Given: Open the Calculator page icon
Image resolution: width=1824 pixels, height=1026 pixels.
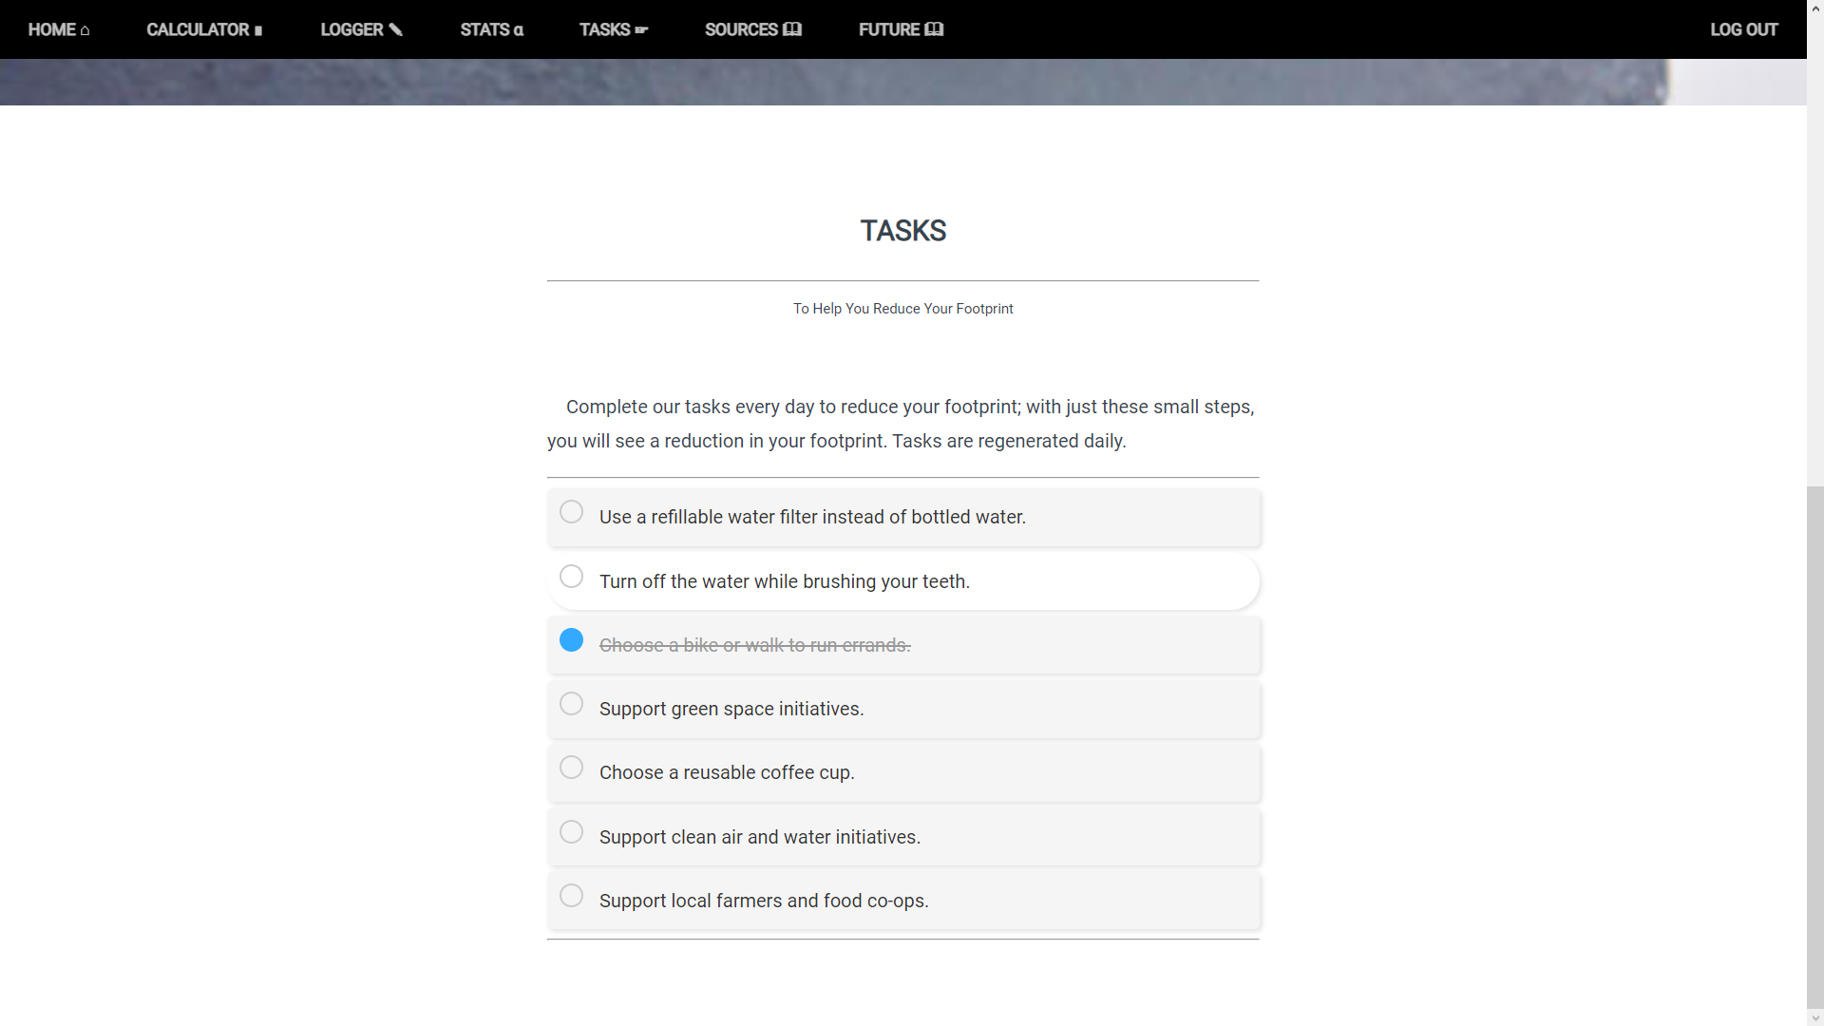Looking at the screenshot, I should (x=258, y=30).
